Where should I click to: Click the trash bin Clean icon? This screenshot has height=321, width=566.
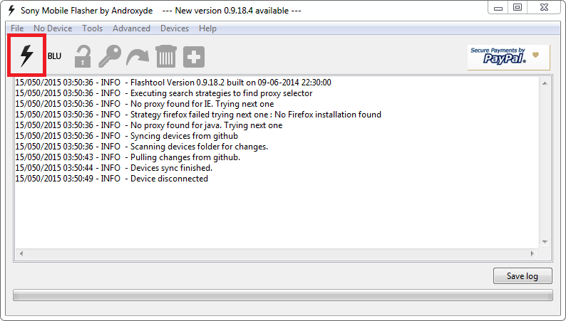click(166, 56)
